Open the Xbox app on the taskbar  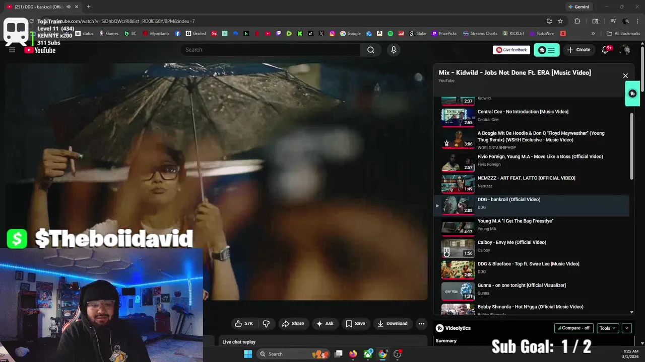[x=368, y=354]
